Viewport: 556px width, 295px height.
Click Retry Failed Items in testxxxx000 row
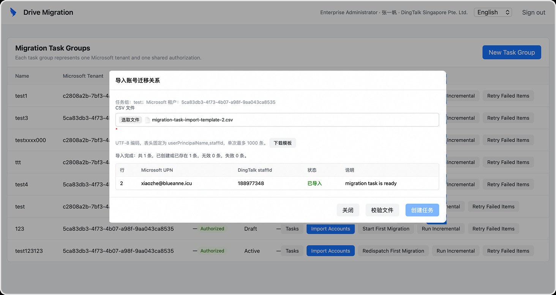[x=508, y=140]
